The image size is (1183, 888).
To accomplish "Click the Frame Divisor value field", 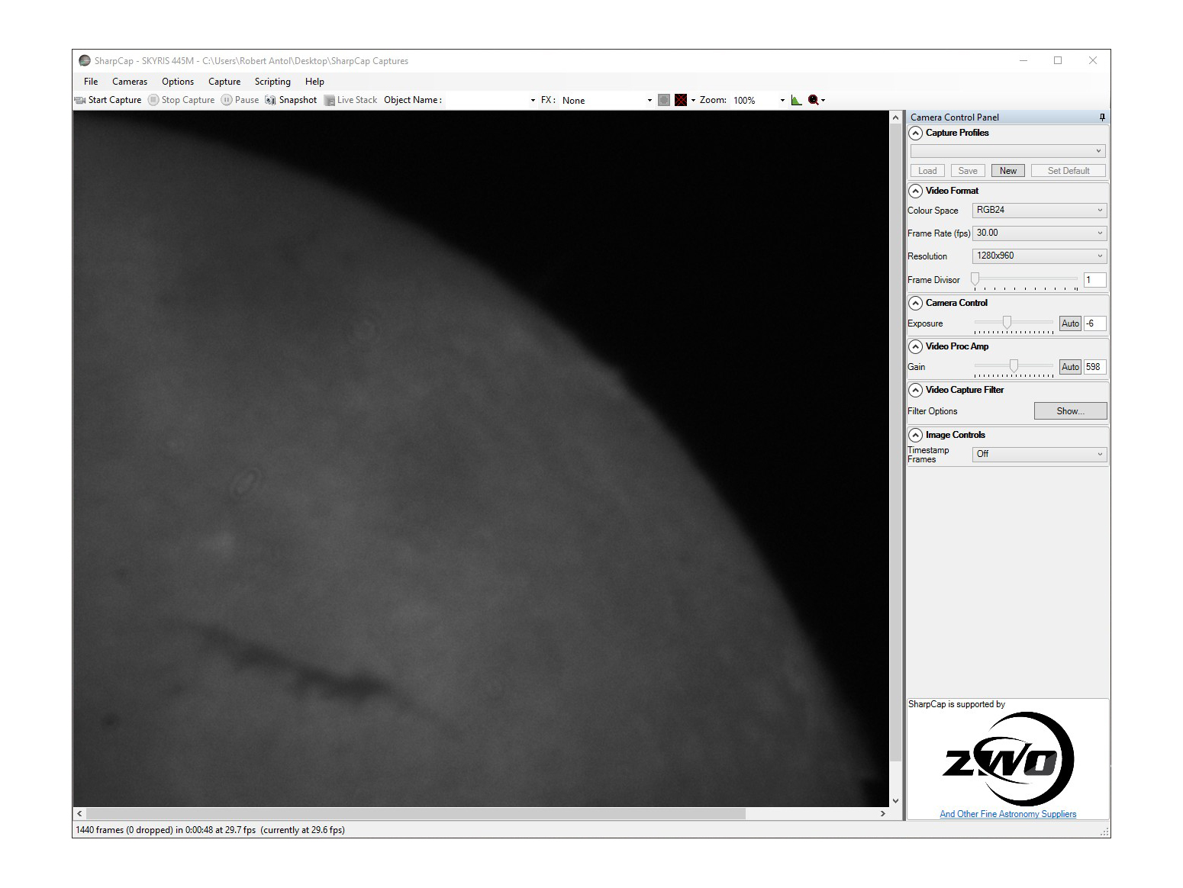I will 1094,280.
